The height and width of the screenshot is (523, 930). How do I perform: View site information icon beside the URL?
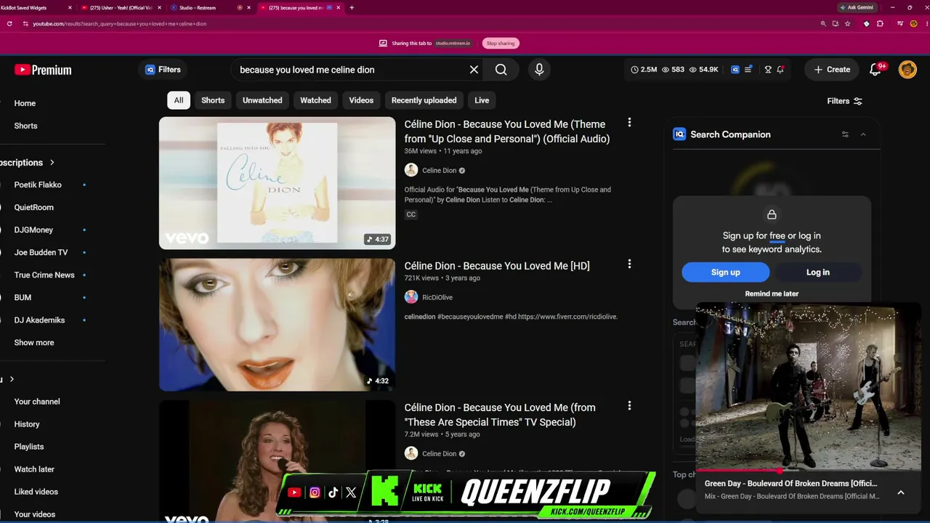pos(25,23)
